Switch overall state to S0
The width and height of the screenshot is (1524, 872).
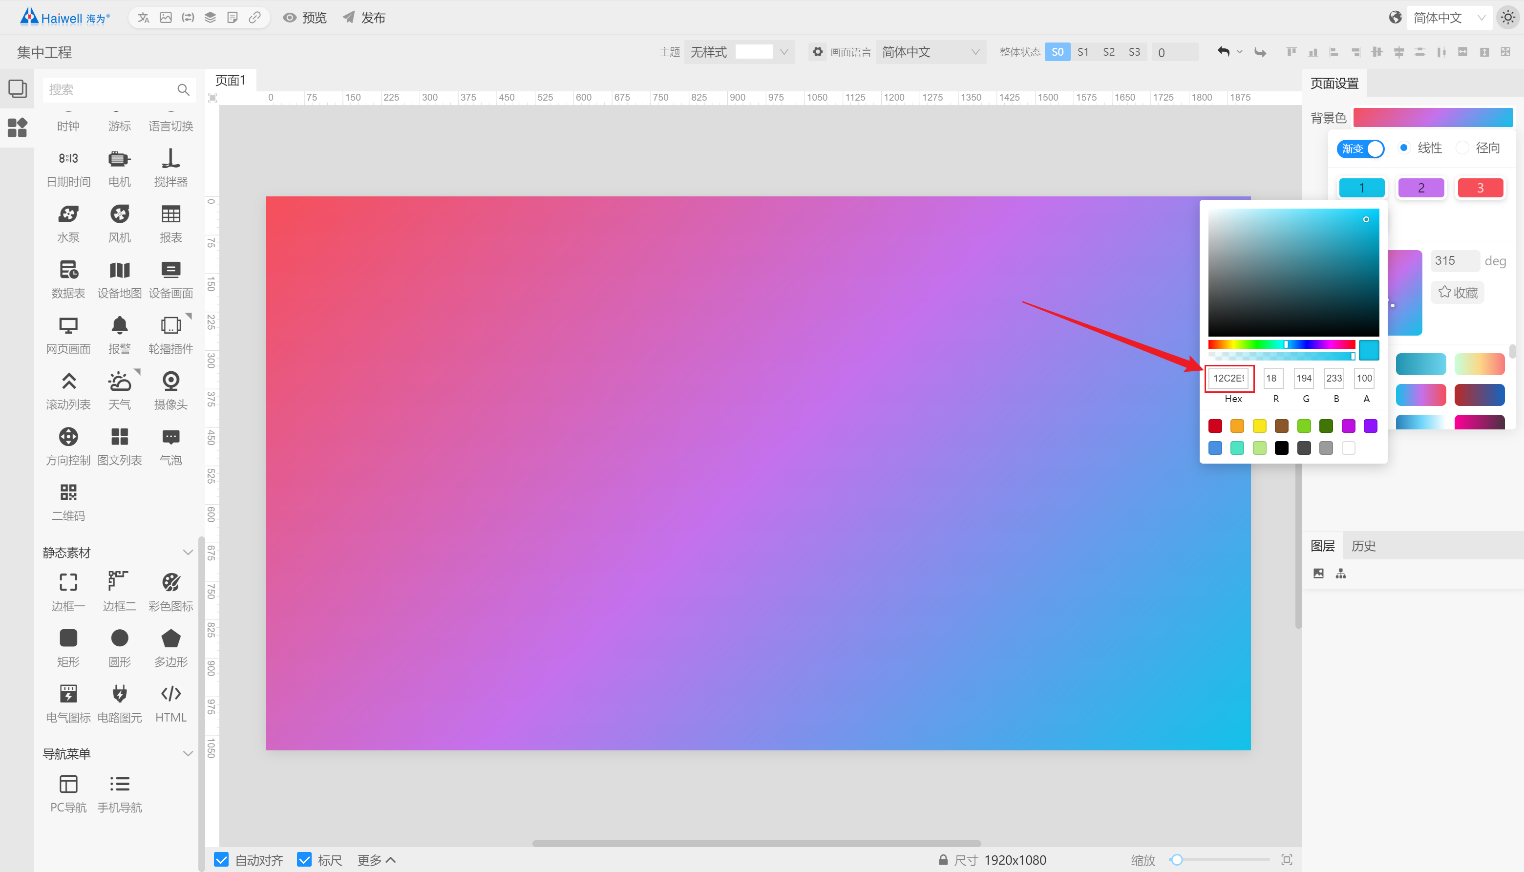point(1058,52)
